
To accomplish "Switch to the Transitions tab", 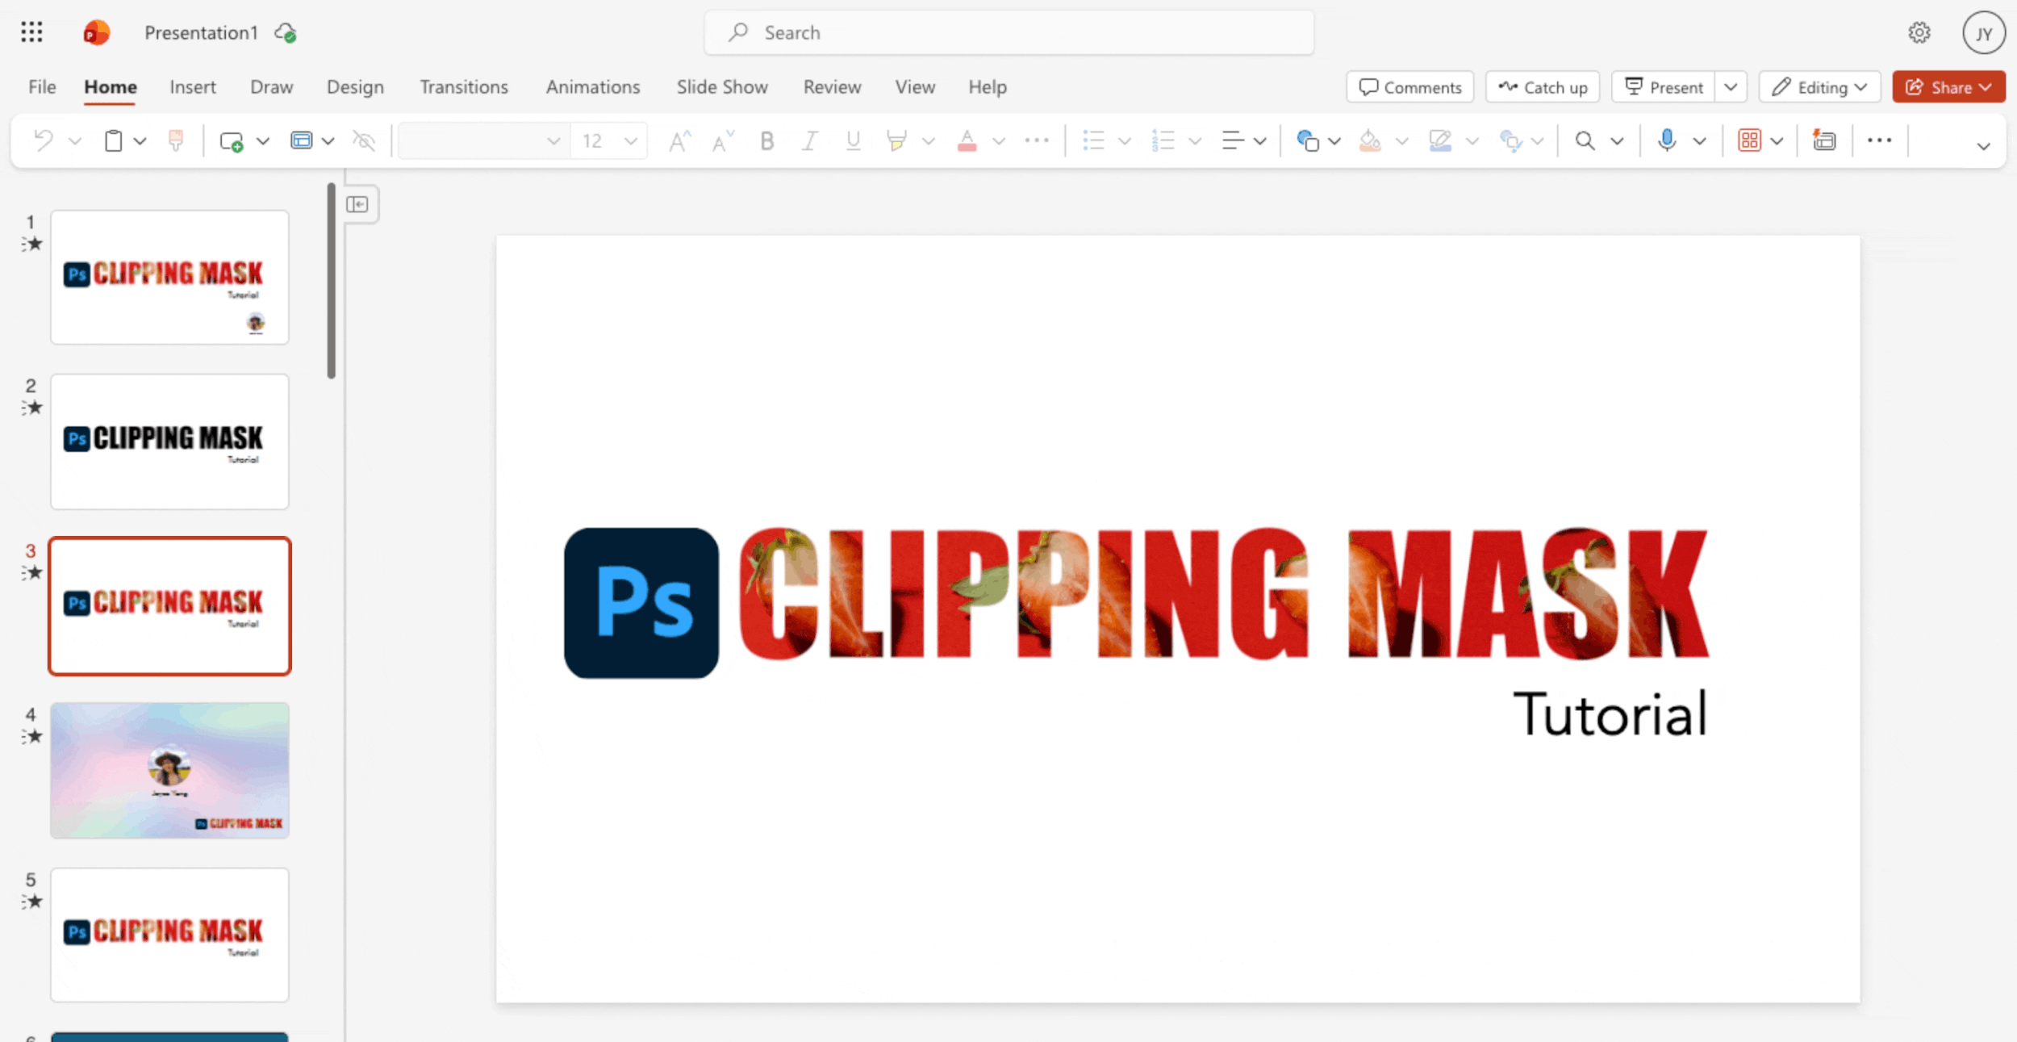I will click(463, 87).
